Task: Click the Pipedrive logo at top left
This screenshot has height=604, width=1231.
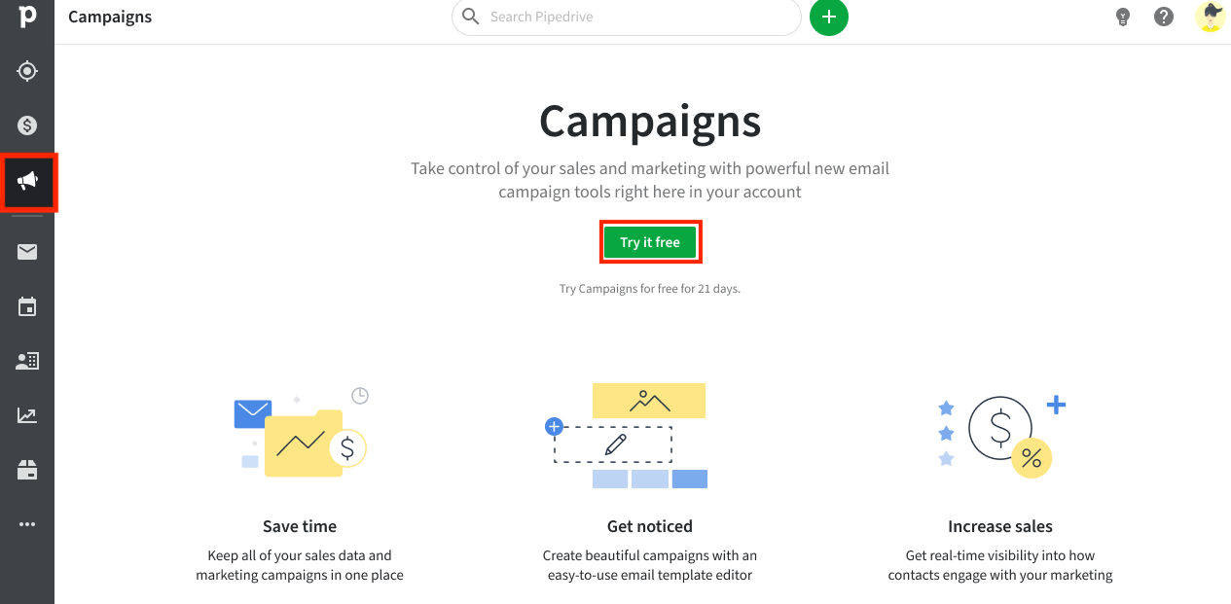Action: coord(27,17)
